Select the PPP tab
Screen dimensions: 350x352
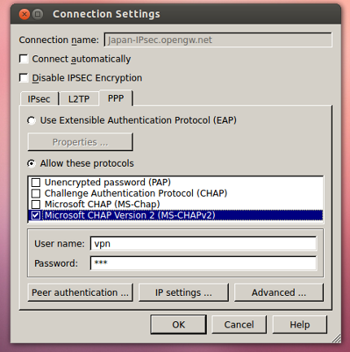pyautogui.click(x=116, y=98)
